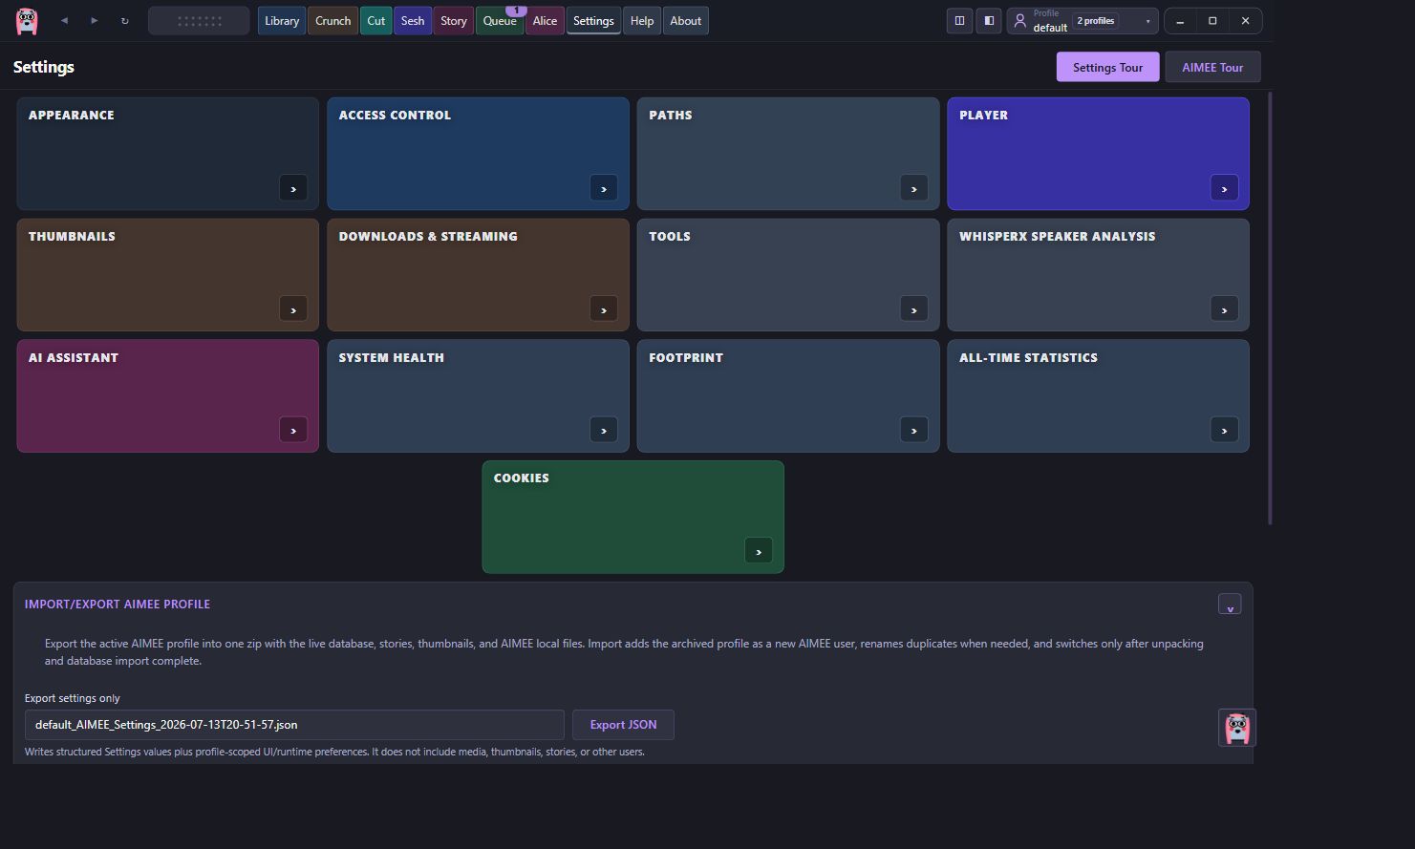Expand the Player card arrow

pos(1225,188)
